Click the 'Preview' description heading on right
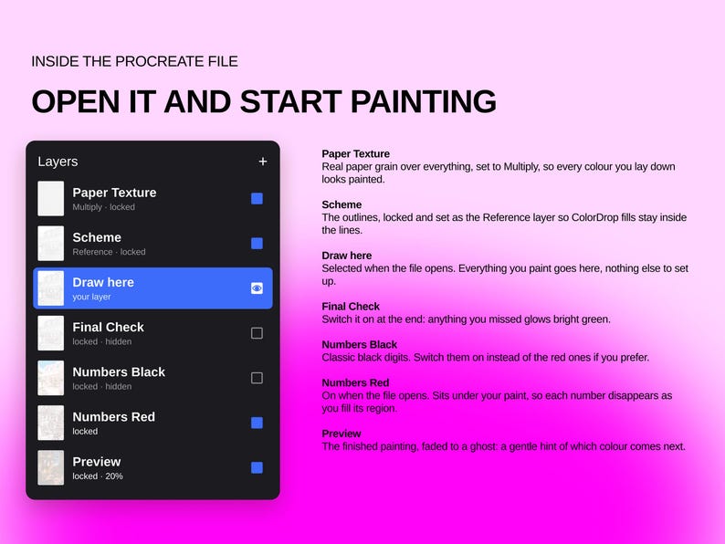This screenshot has height=544, width=725. click(x=341, y=434)
